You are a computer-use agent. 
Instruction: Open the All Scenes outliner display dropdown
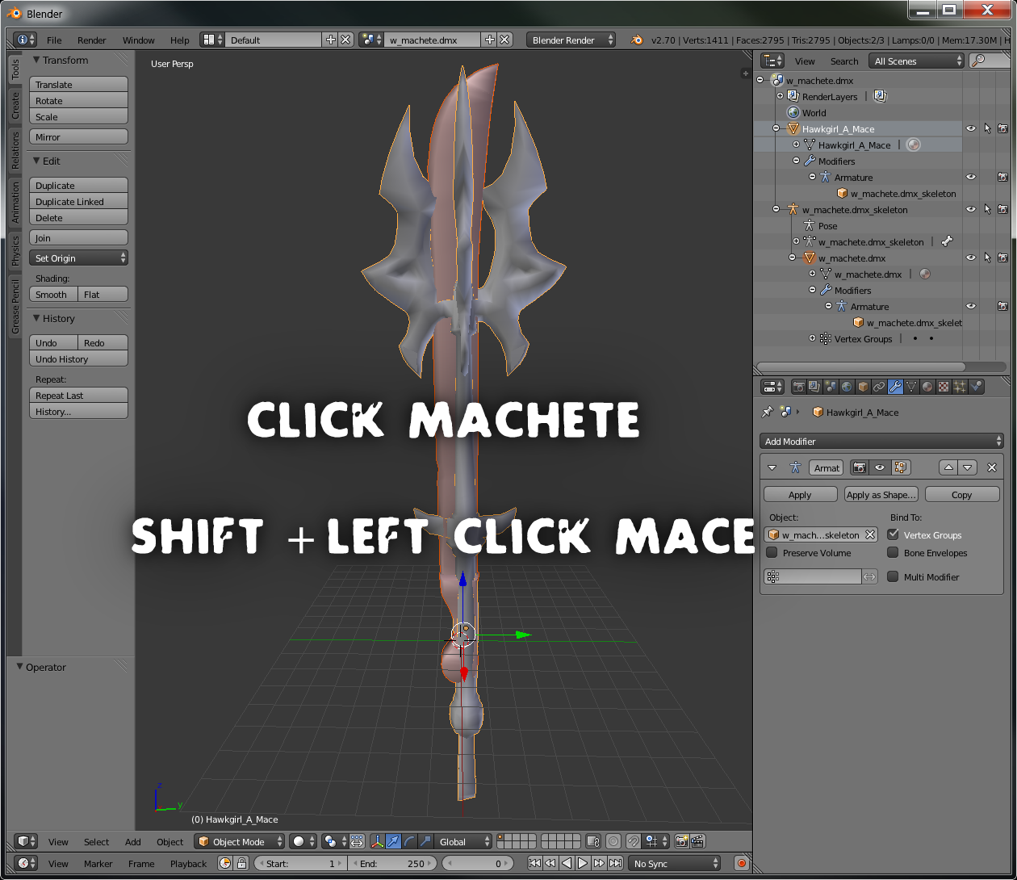click(x=916, y=61)
